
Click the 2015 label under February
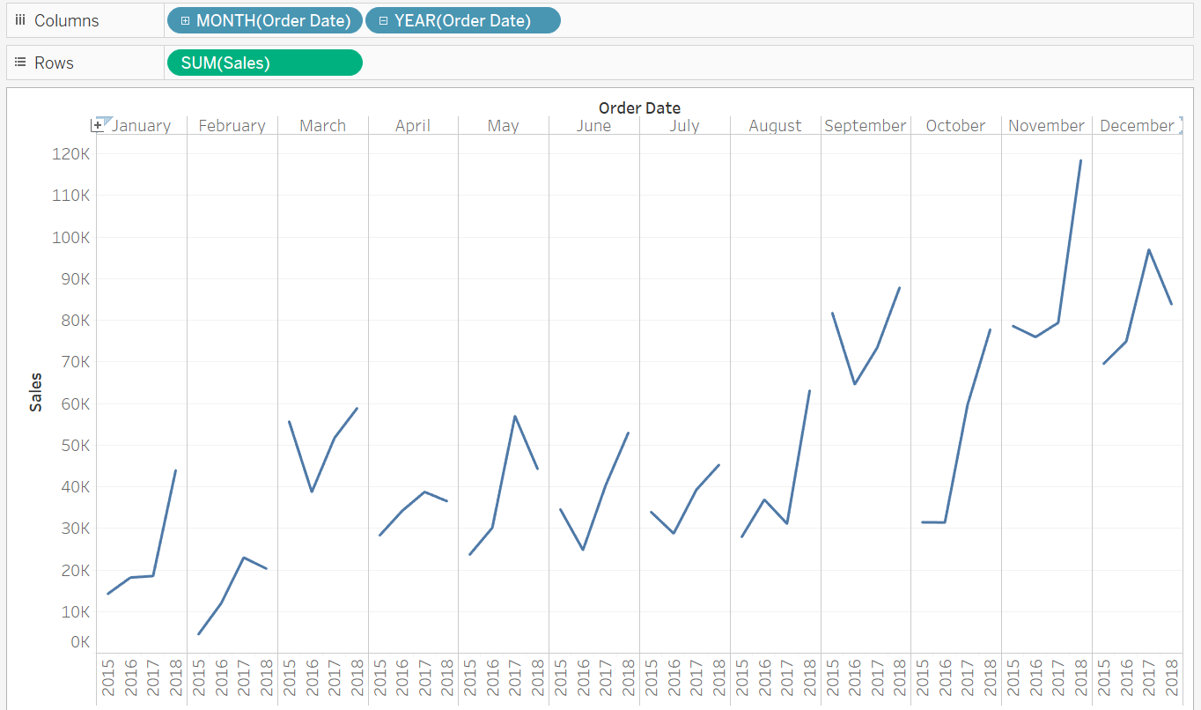point(198,679)
